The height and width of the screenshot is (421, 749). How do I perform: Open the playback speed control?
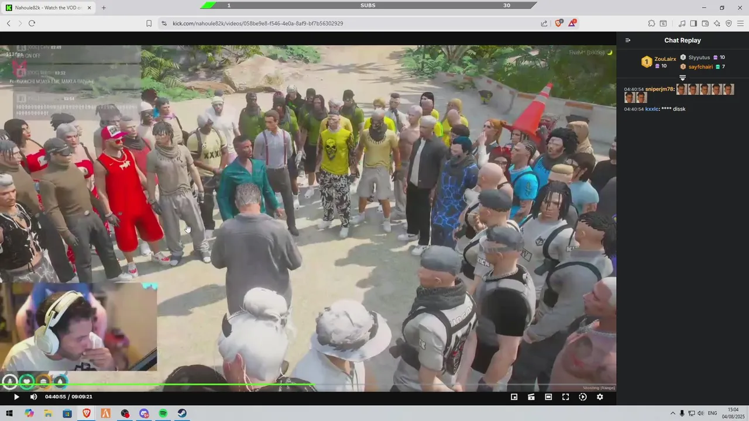(583, 396)
